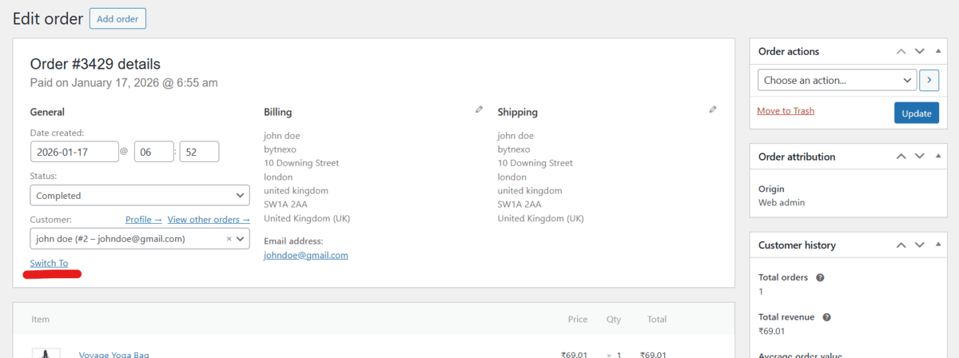Click the Add order button

click(x=117, y=18)
